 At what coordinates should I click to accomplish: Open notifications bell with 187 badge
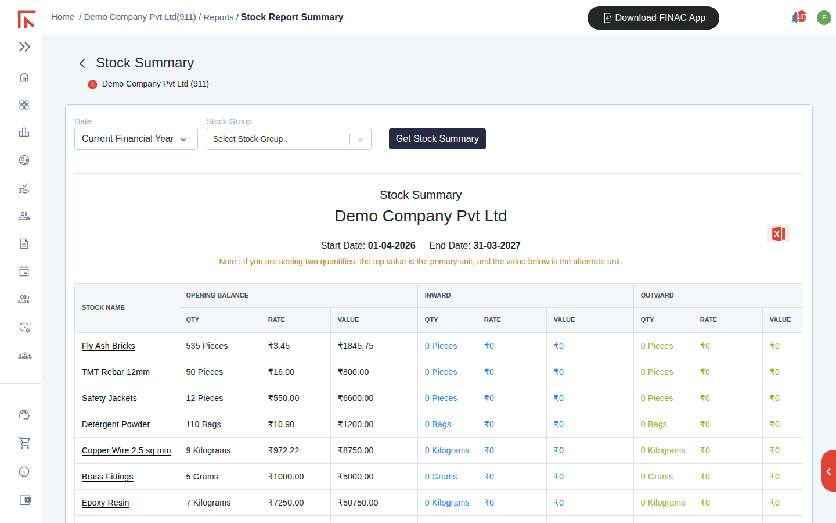(x=798, y=17)
